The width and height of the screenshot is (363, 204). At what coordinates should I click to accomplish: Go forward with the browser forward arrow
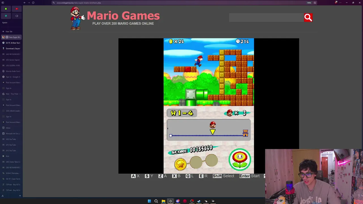pos(29,3)
